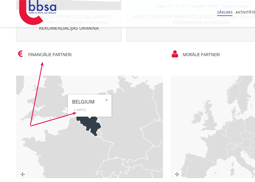Click the BELGIUM title in popup
255x182 pixels.
[83, 102]
